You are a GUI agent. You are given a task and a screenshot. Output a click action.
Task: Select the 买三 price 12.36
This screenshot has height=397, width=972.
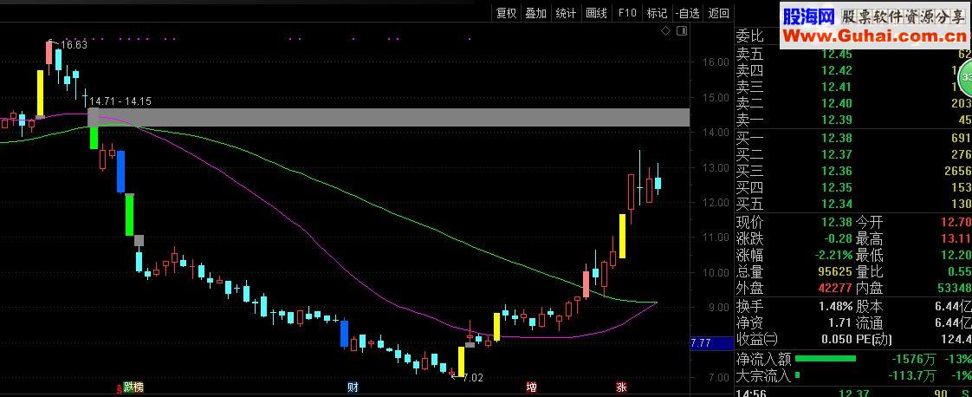point(837,171)
